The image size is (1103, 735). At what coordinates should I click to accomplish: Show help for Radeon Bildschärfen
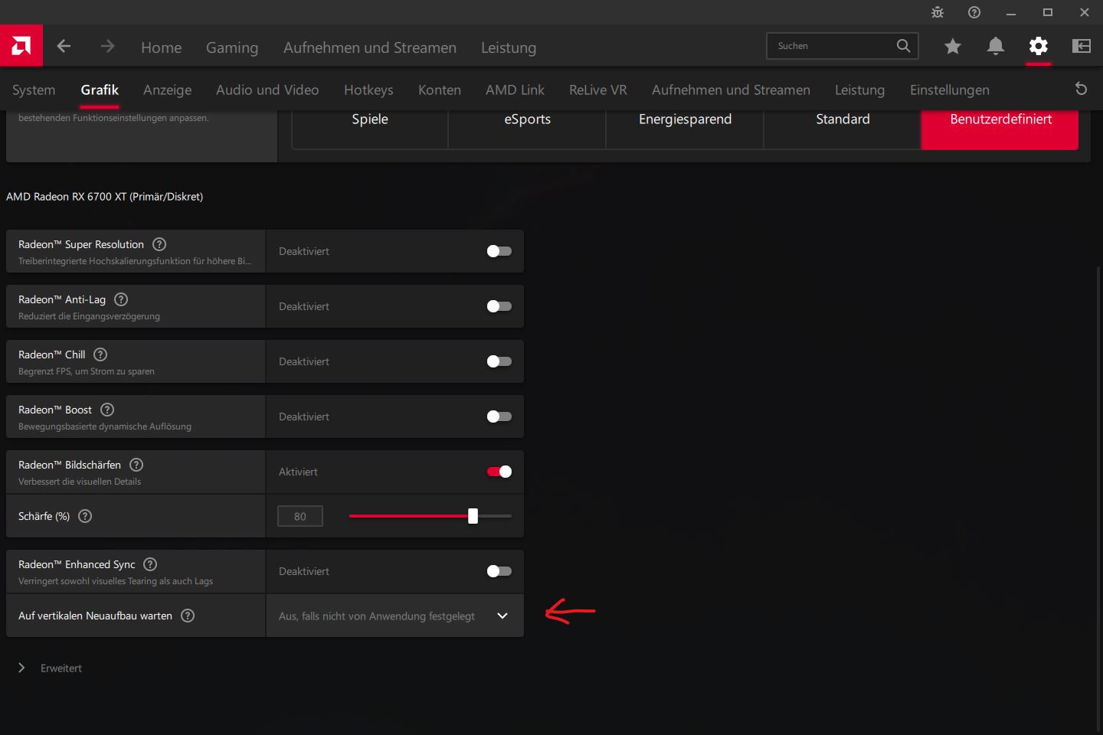(136, 465)
